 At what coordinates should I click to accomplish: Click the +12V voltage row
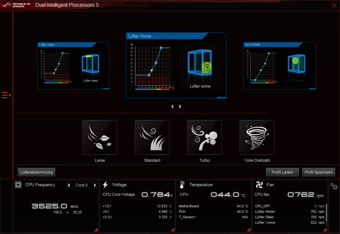[137, 206]
